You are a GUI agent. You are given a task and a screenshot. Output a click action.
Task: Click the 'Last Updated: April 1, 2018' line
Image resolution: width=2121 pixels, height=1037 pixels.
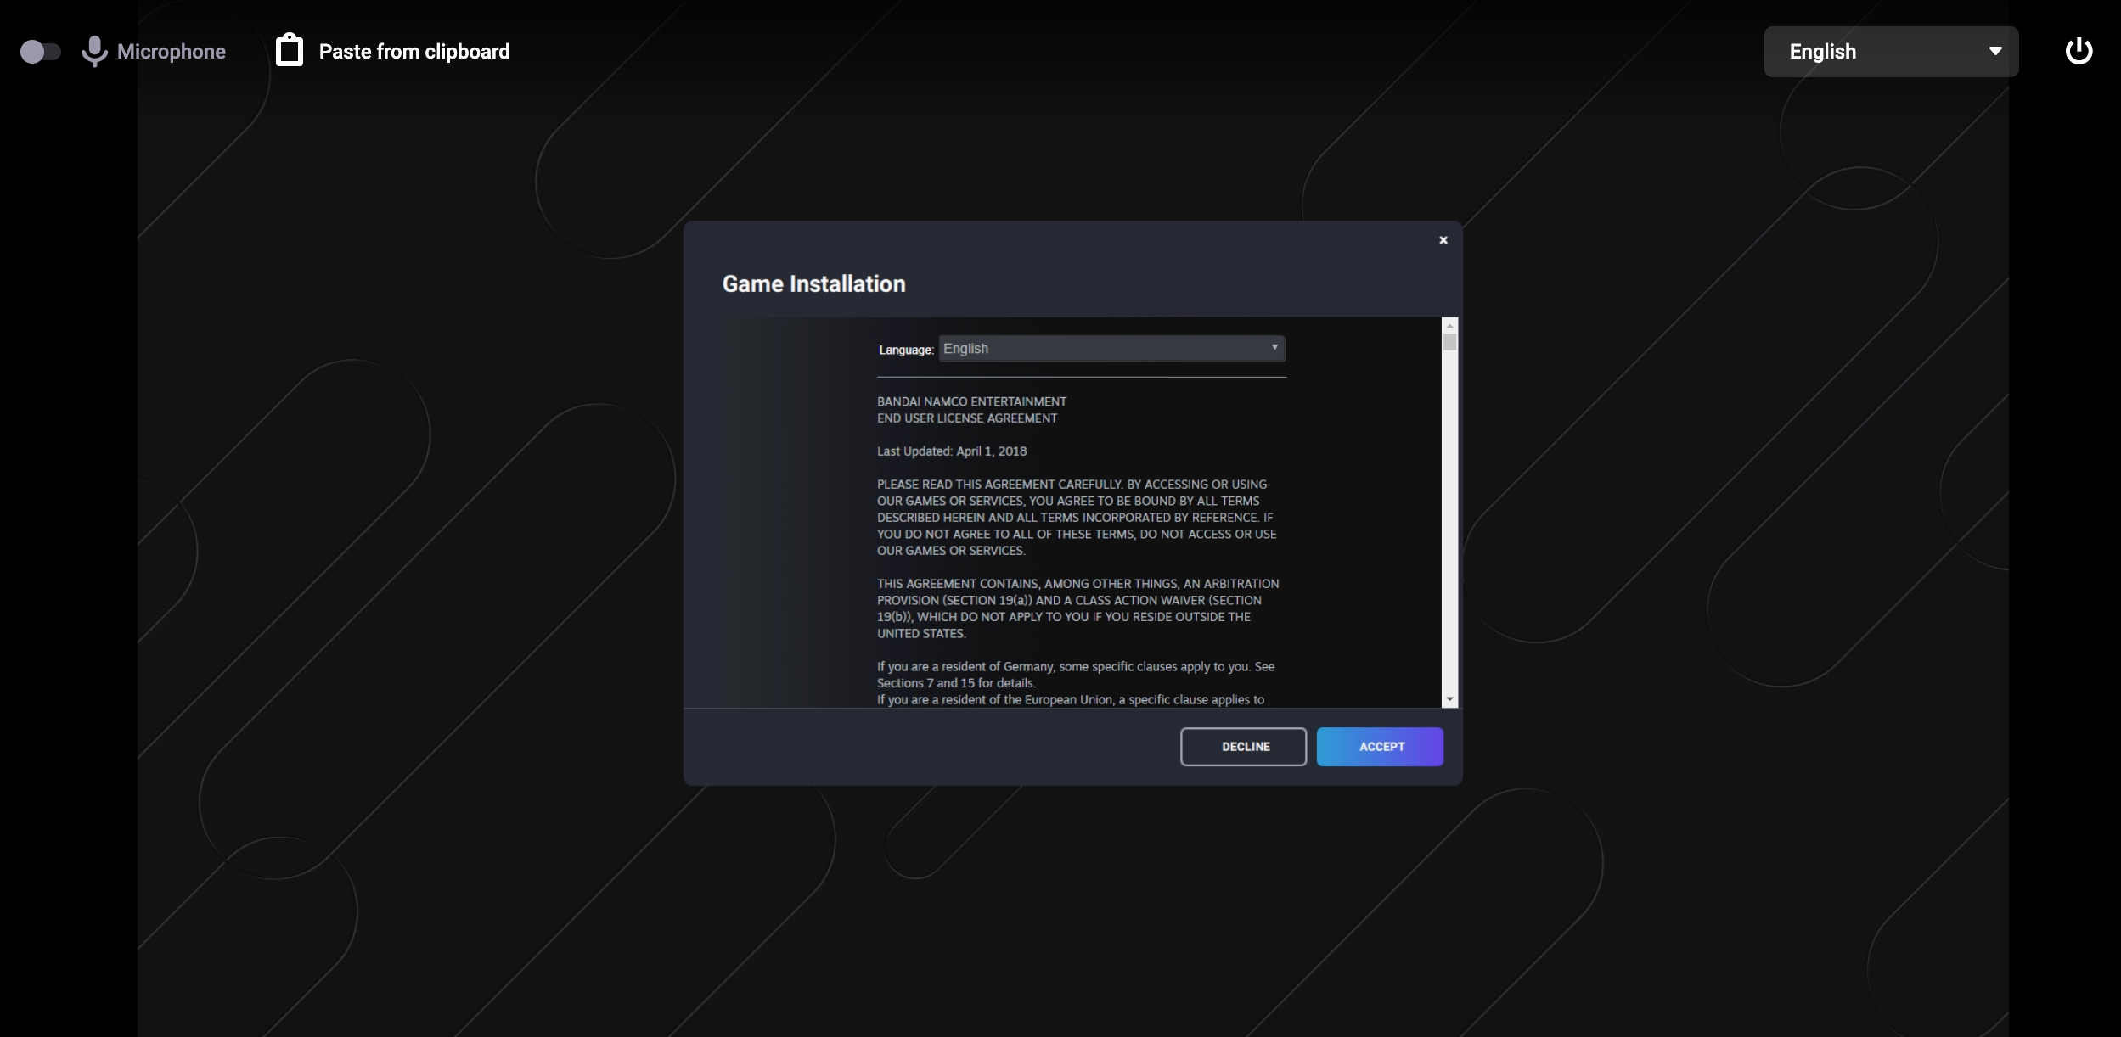coord(952,451)
